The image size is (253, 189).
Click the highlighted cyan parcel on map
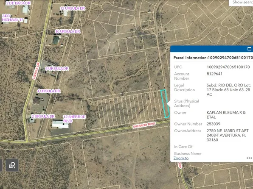(165, 103)
